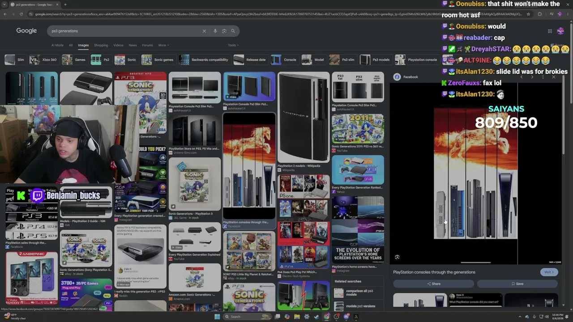Switch to the AI Mode tab
This screenshot has width=573, height=322.
coord(57,45)
